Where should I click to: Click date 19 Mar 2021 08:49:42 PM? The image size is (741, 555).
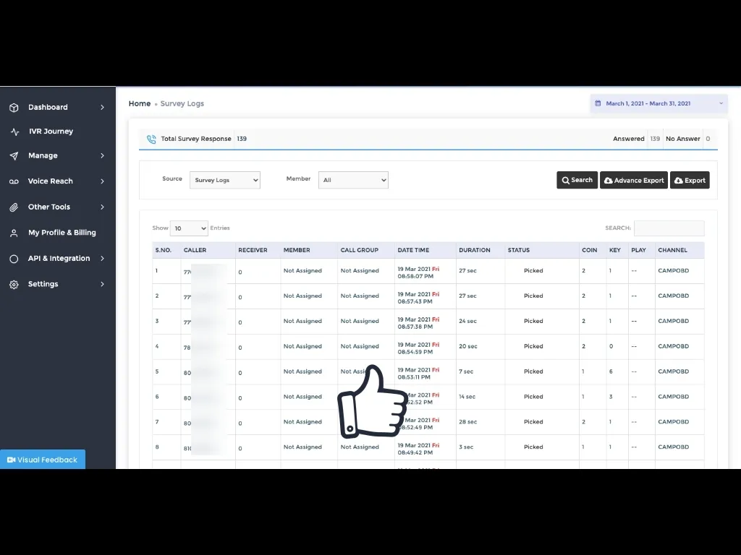(418, 449)
